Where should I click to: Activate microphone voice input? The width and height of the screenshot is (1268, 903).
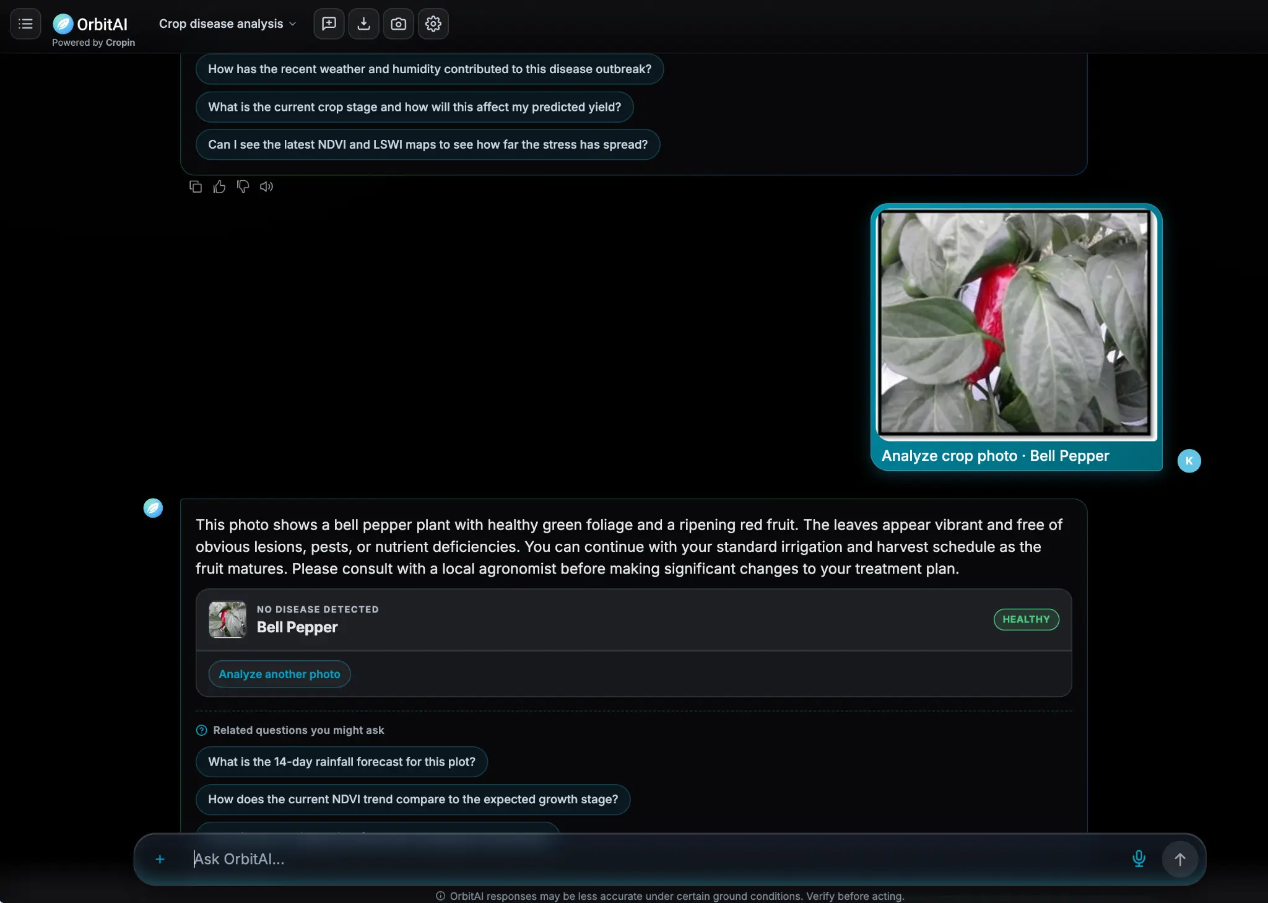pyautogui.click(x=1138, y=858)
